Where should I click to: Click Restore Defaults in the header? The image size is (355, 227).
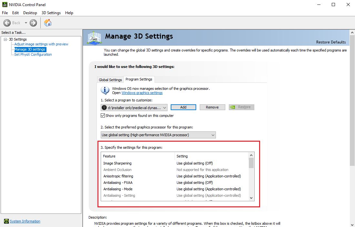[x=331, y=42]
